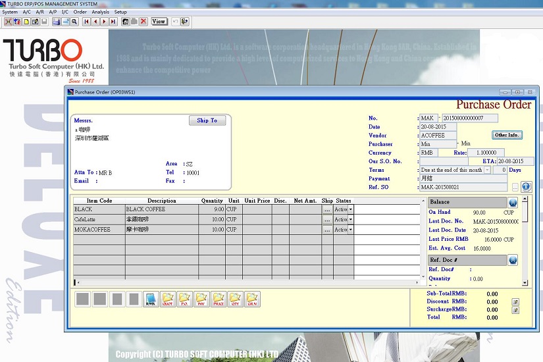Click the View toolbar button
Image resolution: width=543 pixels, height=362 pixels.
159,22
